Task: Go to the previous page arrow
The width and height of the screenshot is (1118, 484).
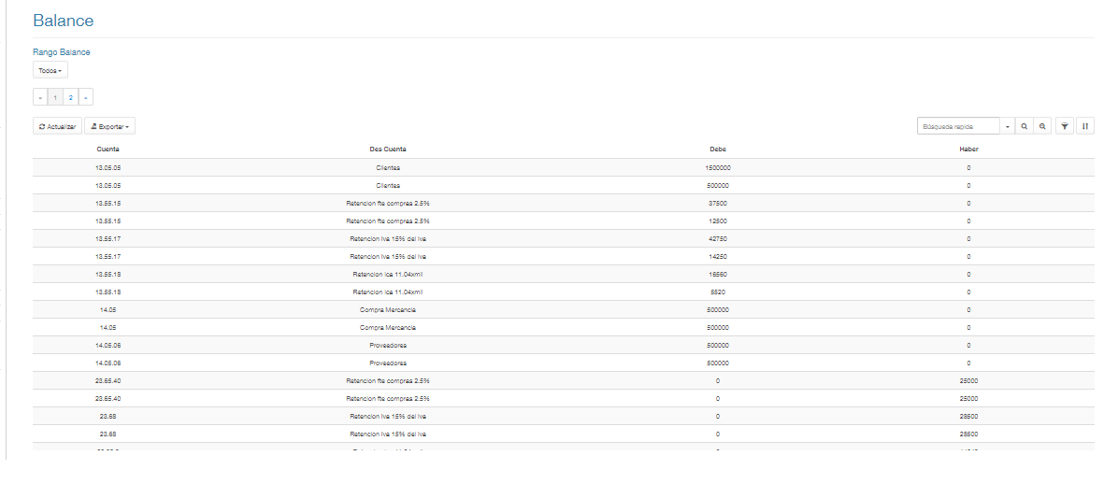Action: pos(40,97)
